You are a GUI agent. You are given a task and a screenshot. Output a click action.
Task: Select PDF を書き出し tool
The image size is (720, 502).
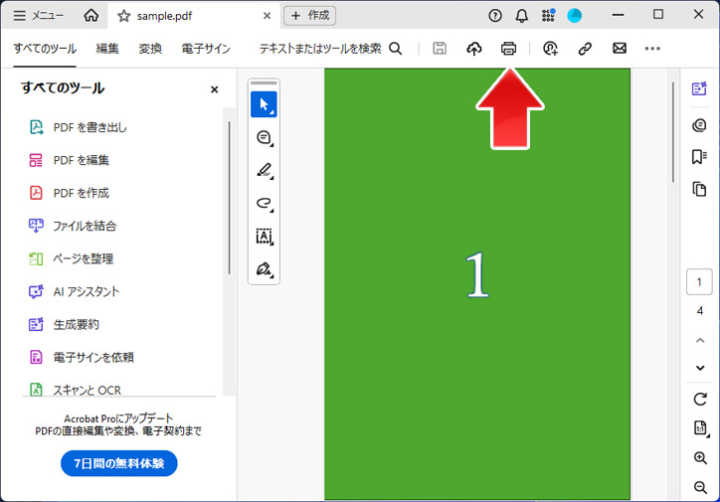click(78, 127)
